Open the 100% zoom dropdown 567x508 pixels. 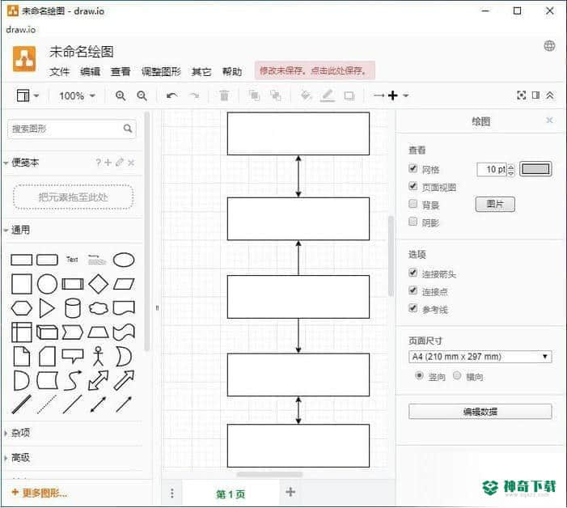tap(77, 95)
